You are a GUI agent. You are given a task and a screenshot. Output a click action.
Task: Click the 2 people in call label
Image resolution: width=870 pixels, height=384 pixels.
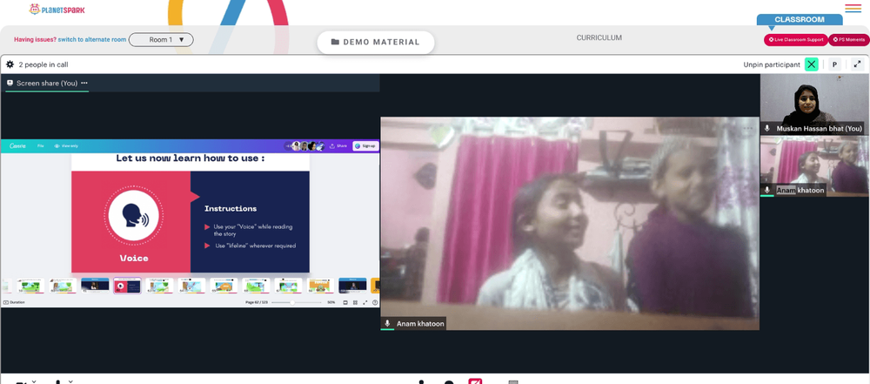pos(43,64)
